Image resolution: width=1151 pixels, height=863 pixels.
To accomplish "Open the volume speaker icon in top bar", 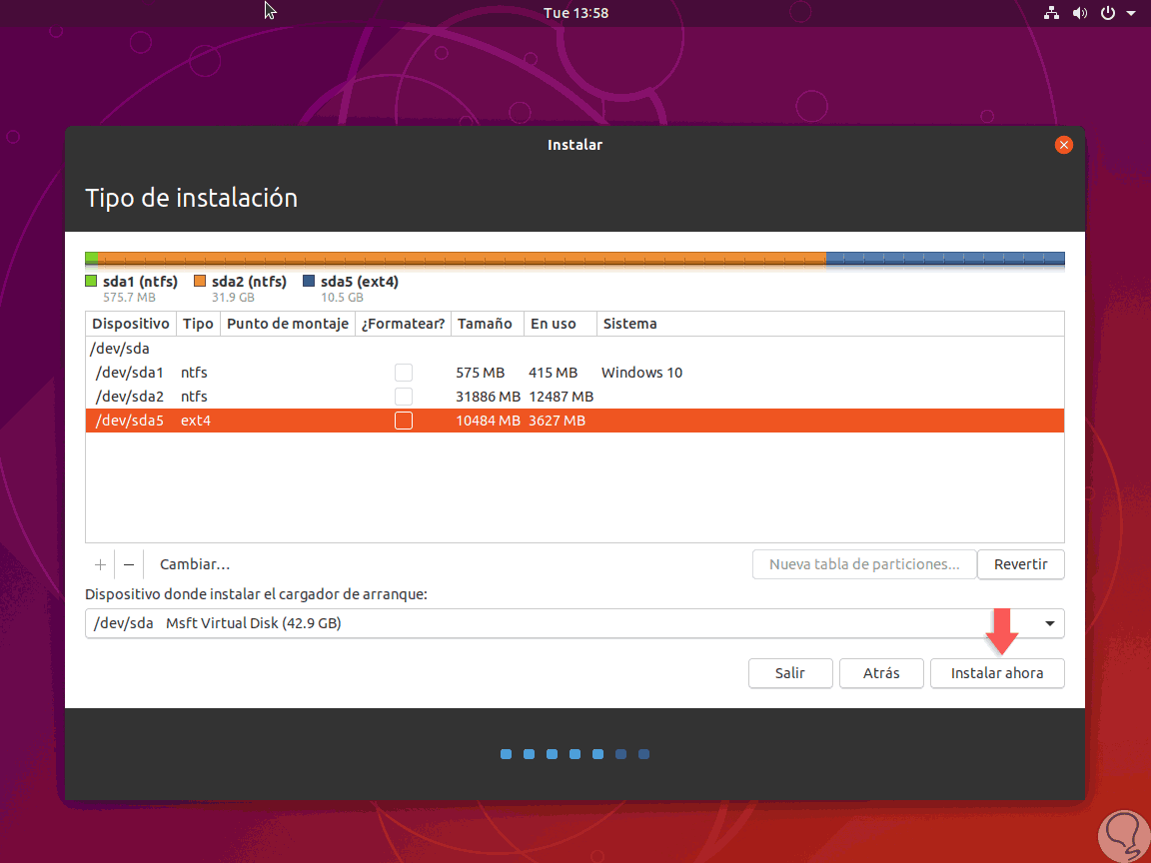I will tap(1079, 12).
